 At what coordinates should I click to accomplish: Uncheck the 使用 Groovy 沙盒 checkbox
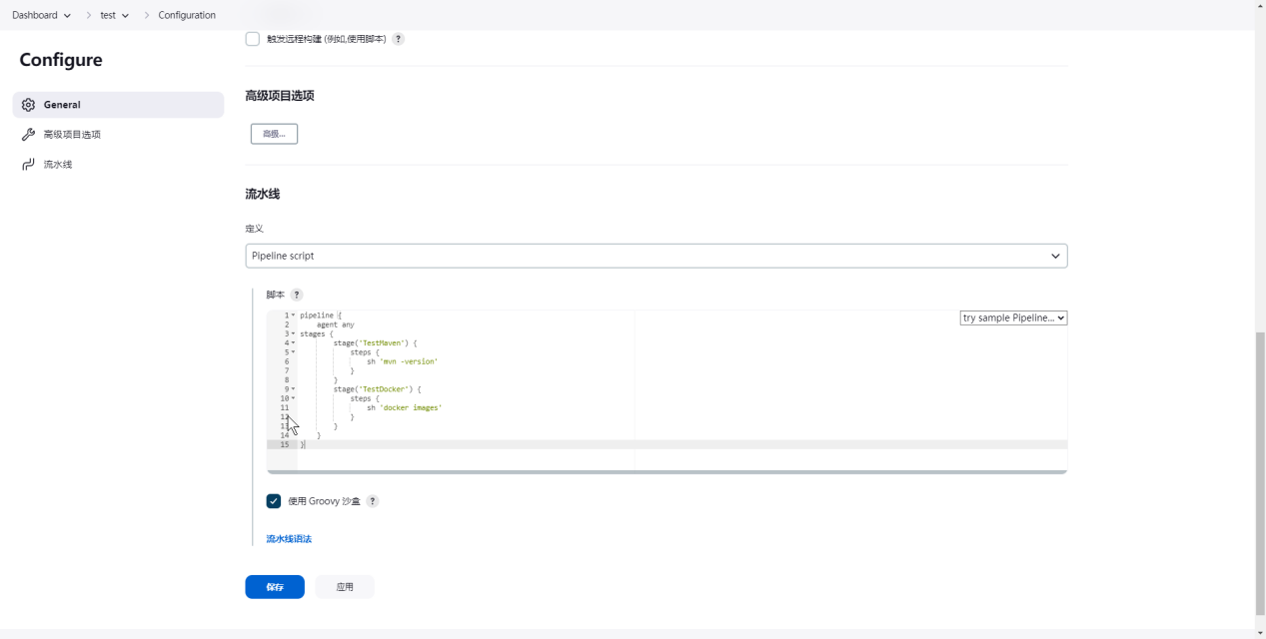point(274,501)
